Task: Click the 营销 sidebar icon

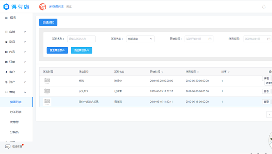Action: click(7, 92)
